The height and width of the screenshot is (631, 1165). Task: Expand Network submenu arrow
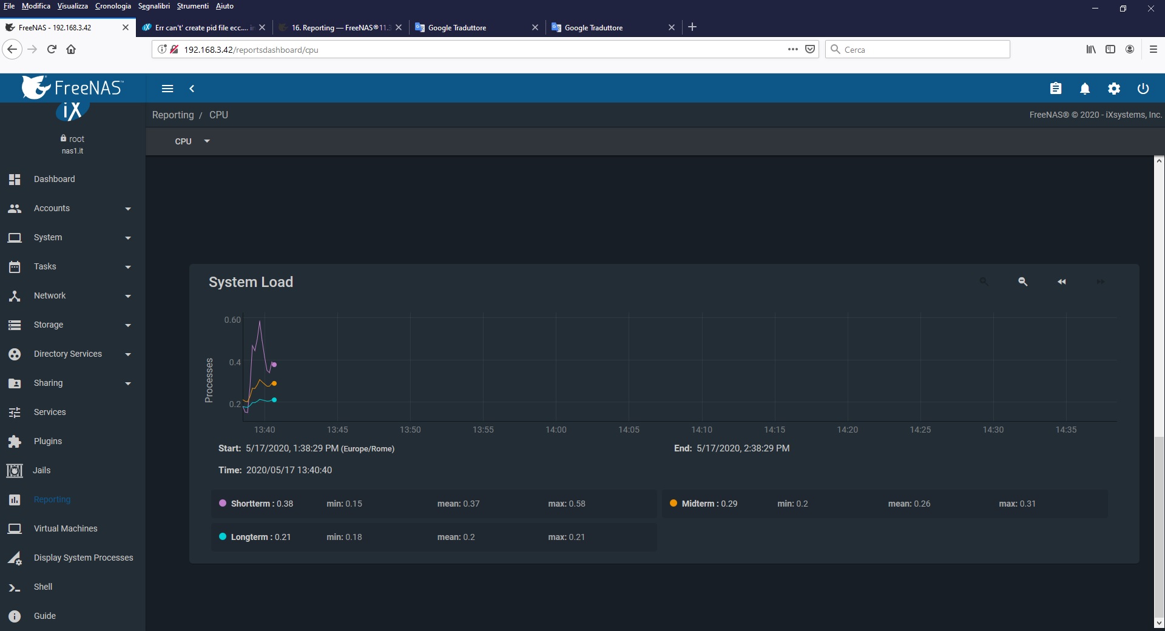tap(128, 296)
